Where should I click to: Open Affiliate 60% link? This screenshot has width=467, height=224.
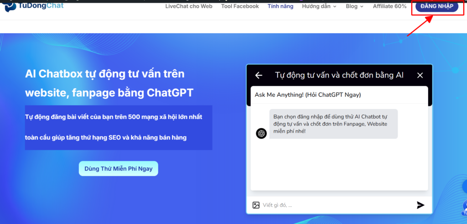point(389,6)
